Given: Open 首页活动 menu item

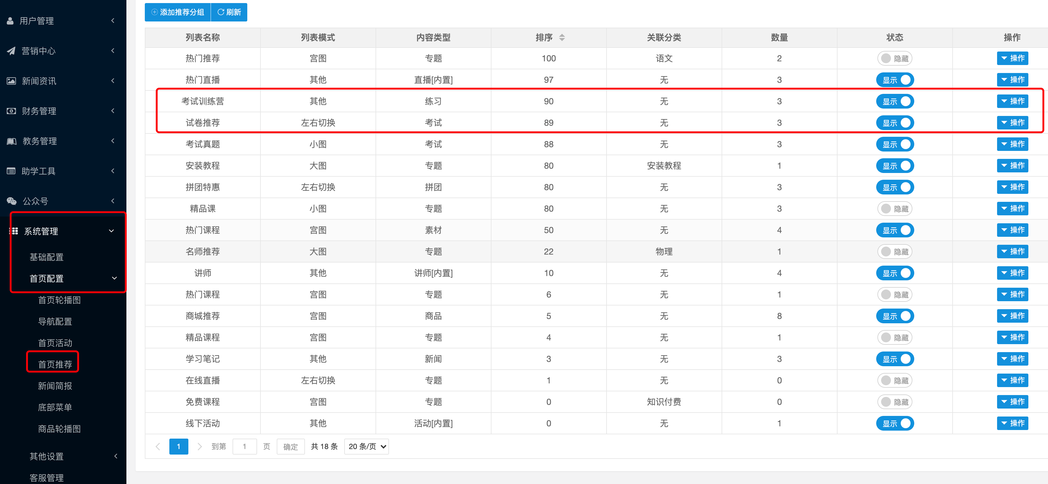Looking at the screenshot, I should pos(55,343).
